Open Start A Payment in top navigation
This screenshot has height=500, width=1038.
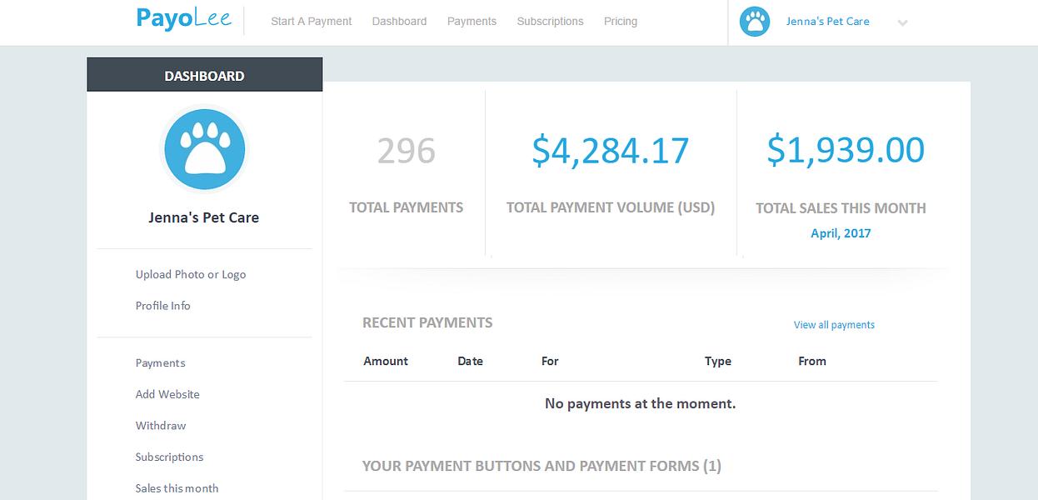312,22
